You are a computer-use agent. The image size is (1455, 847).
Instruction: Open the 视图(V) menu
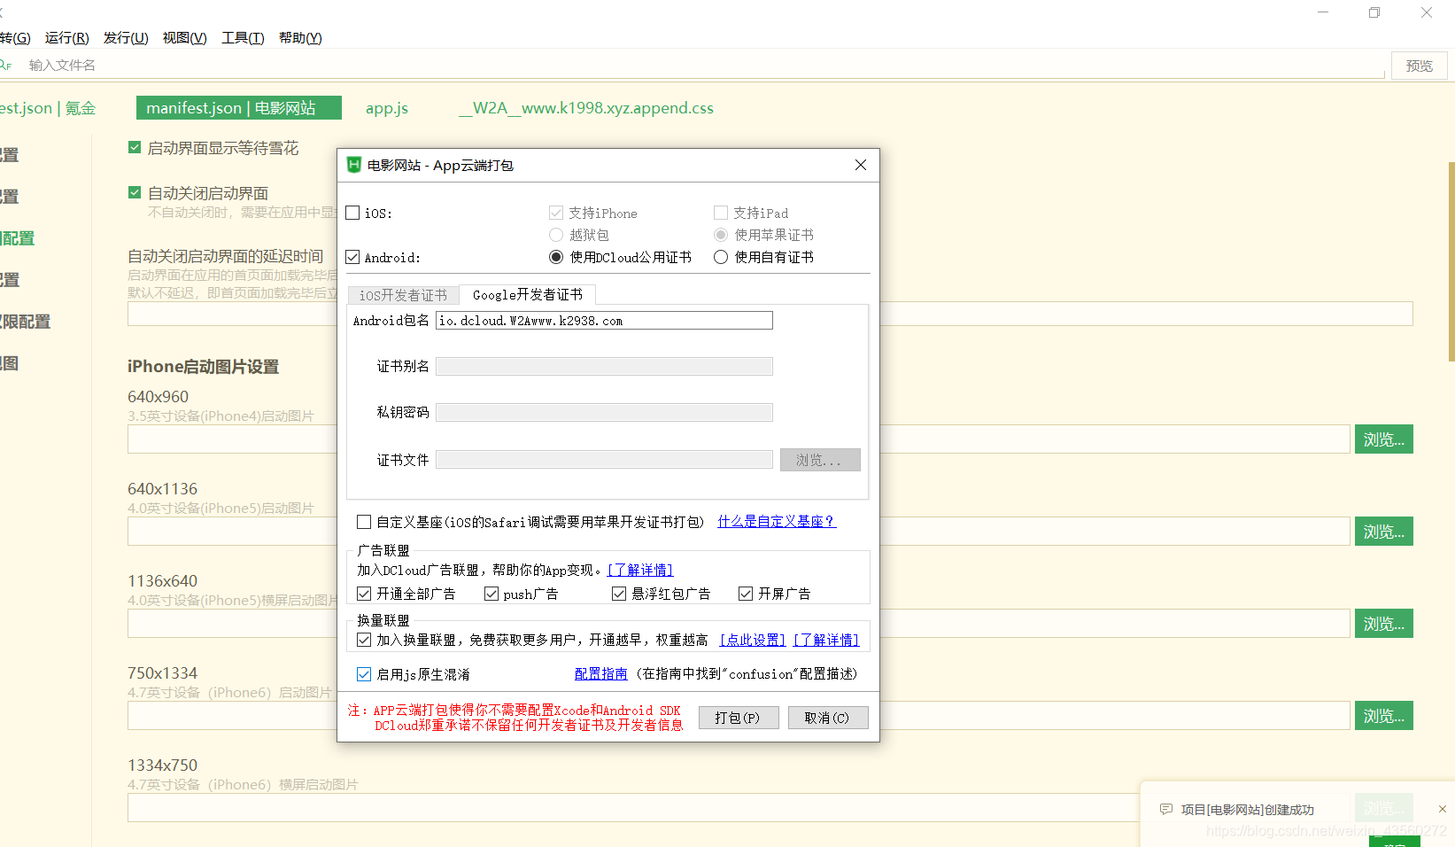tap(184, 37)
